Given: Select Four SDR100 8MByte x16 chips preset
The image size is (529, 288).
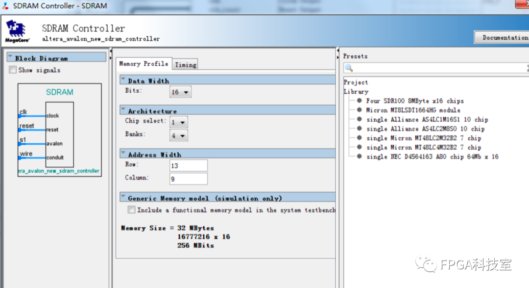Looking at the screenshot, I should pos(415,101).
